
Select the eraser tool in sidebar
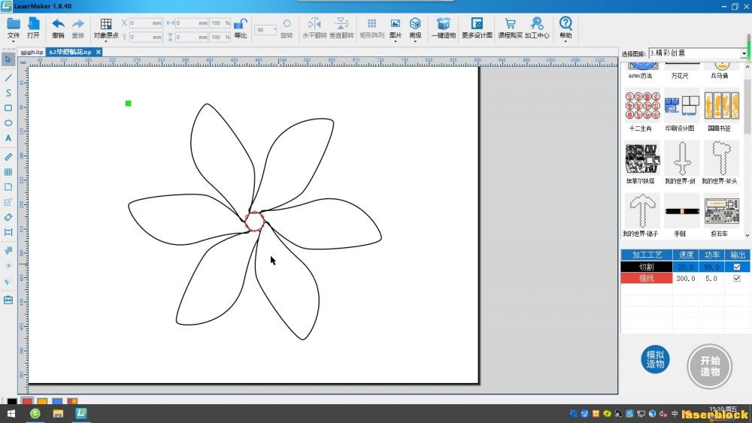pos(8,217)
